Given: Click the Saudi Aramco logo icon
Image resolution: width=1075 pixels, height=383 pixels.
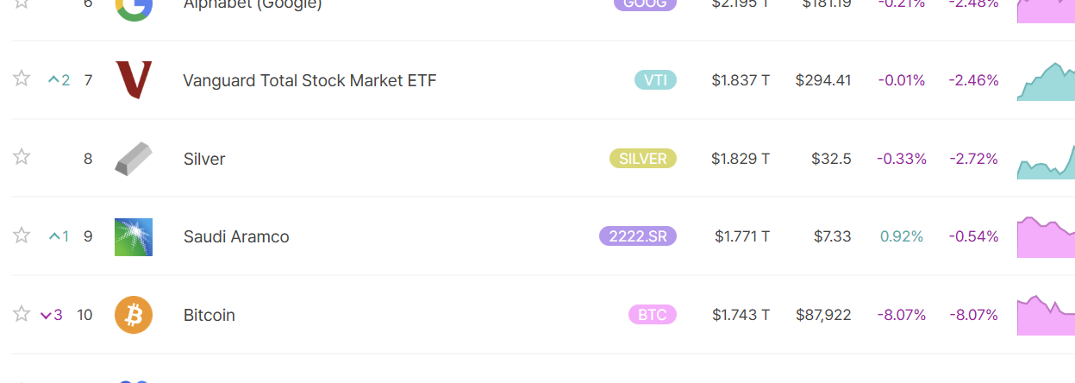Looking at the screenshot, I should pyautogui.click(x=134, y=237).
